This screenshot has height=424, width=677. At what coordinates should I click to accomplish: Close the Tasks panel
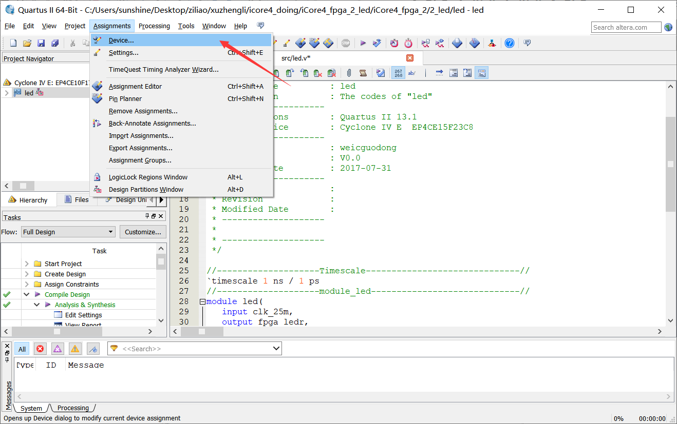coord(161,216)
